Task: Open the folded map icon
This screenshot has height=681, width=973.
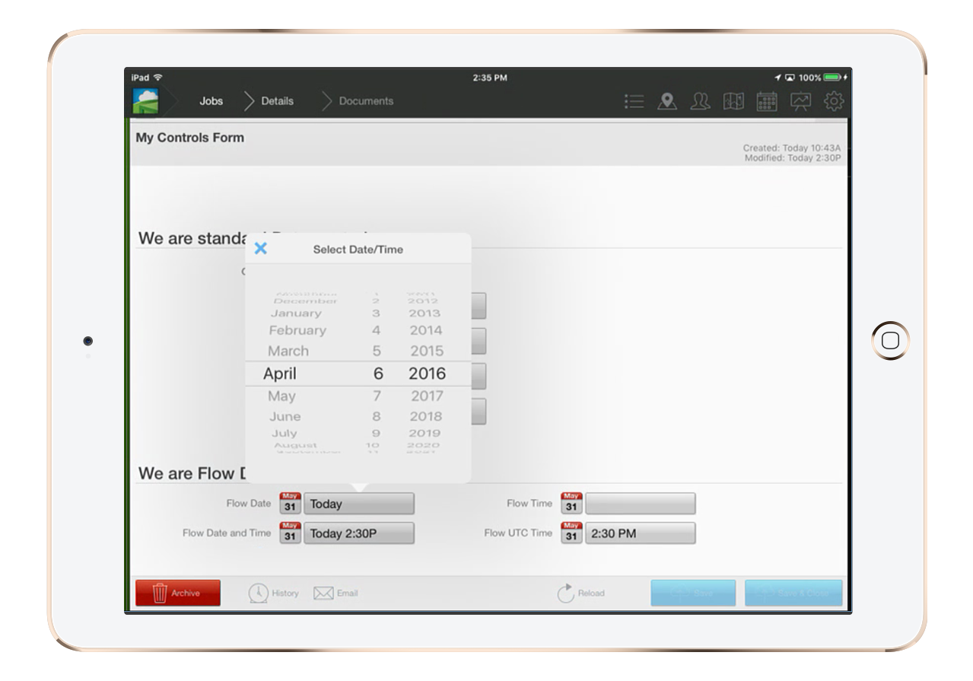Action: tap(733, 101)
